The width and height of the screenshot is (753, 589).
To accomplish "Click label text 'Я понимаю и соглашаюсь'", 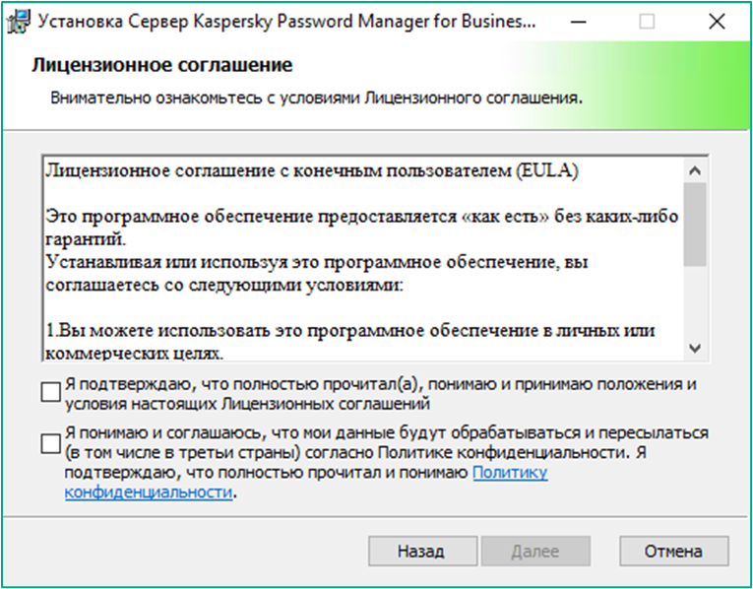I will tap(164, 432).
